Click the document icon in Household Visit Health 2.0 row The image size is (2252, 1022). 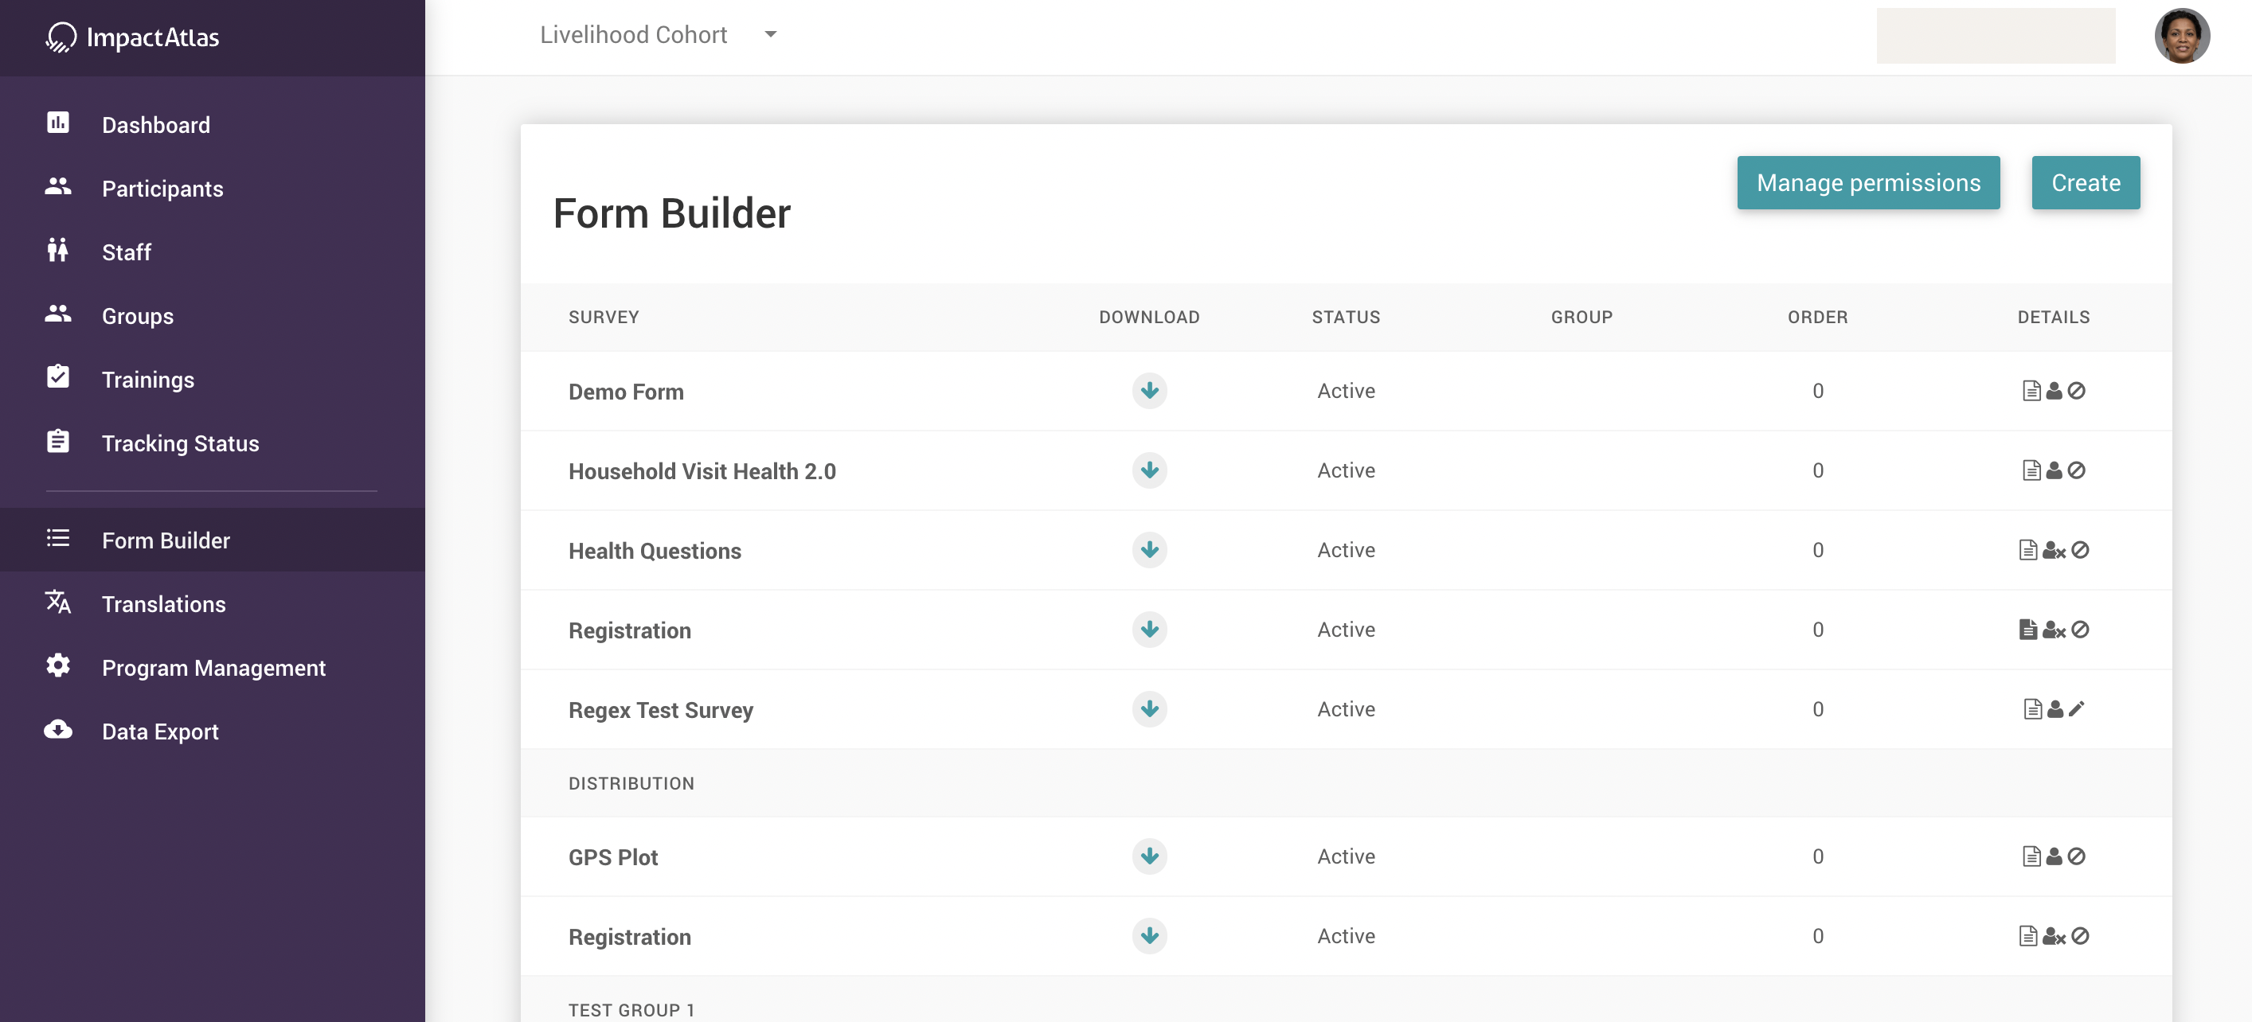tap(2031, 470)
